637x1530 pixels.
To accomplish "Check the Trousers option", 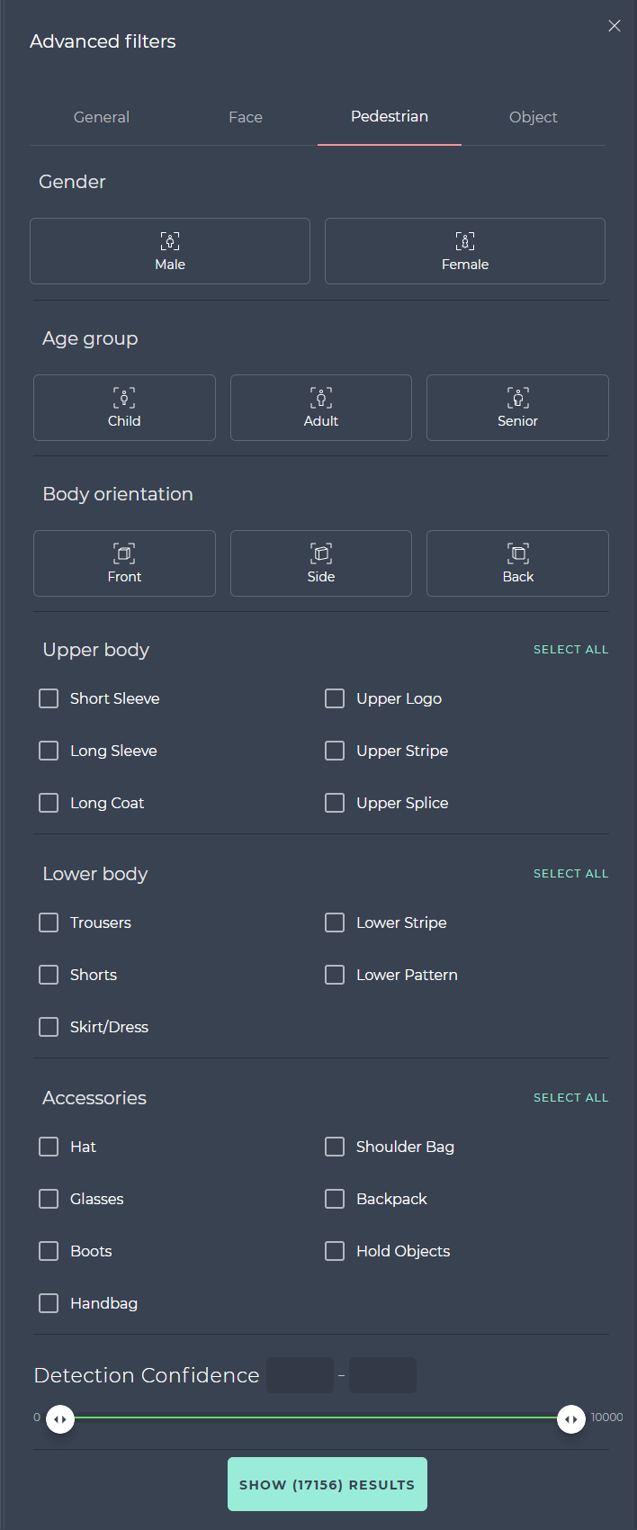I will tap(49, 922).
